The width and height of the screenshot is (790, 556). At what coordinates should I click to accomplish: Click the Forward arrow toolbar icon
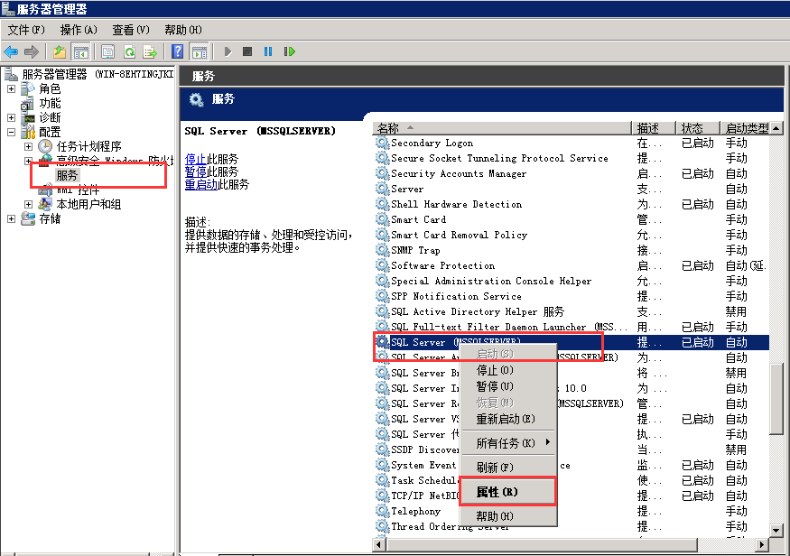[32, 51]
